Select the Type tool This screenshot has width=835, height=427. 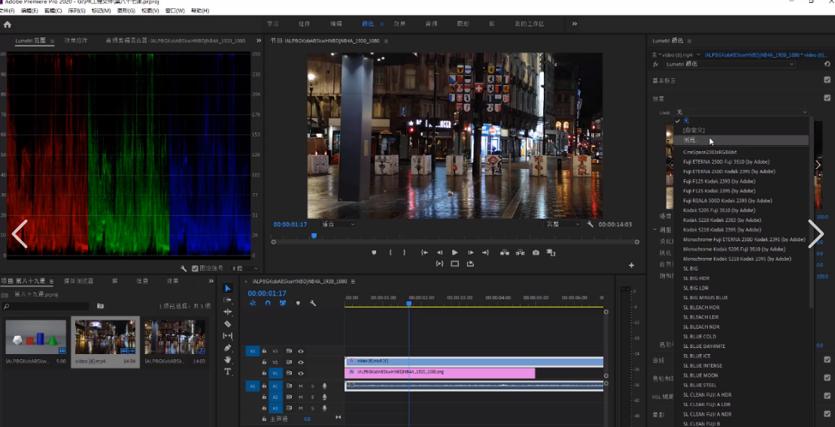(x=227, y=371)
